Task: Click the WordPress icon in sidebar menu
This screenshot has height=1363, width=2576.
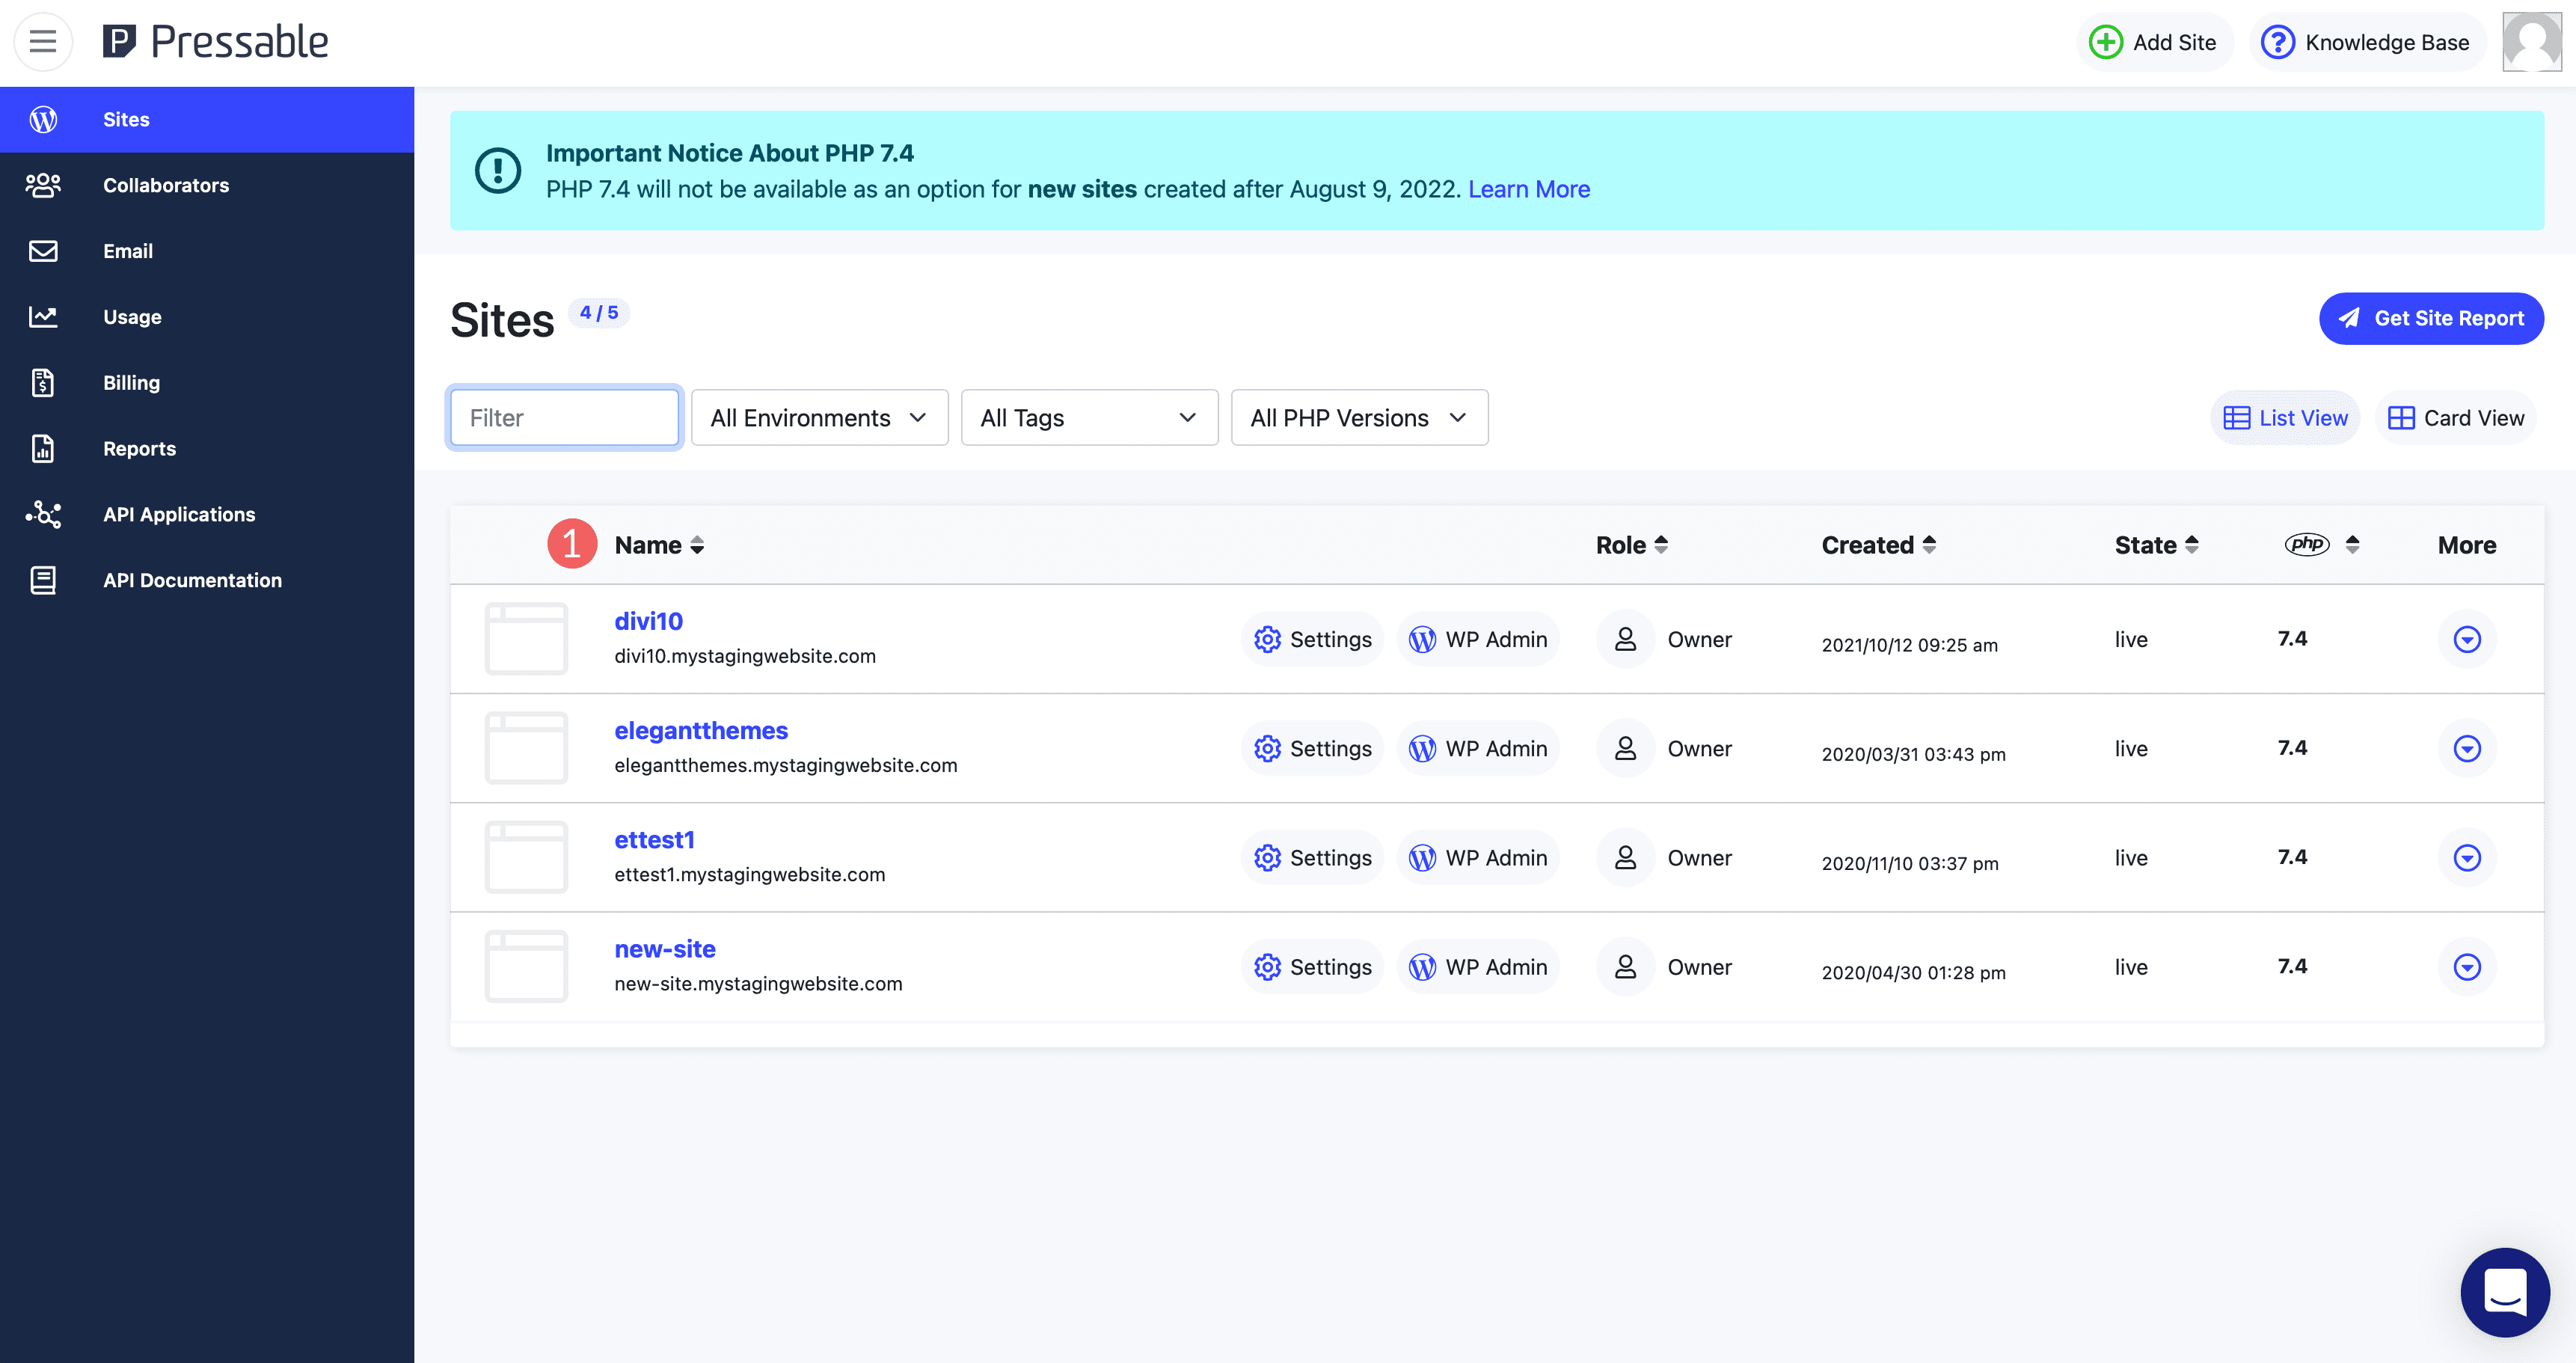Action: point(43,119)
